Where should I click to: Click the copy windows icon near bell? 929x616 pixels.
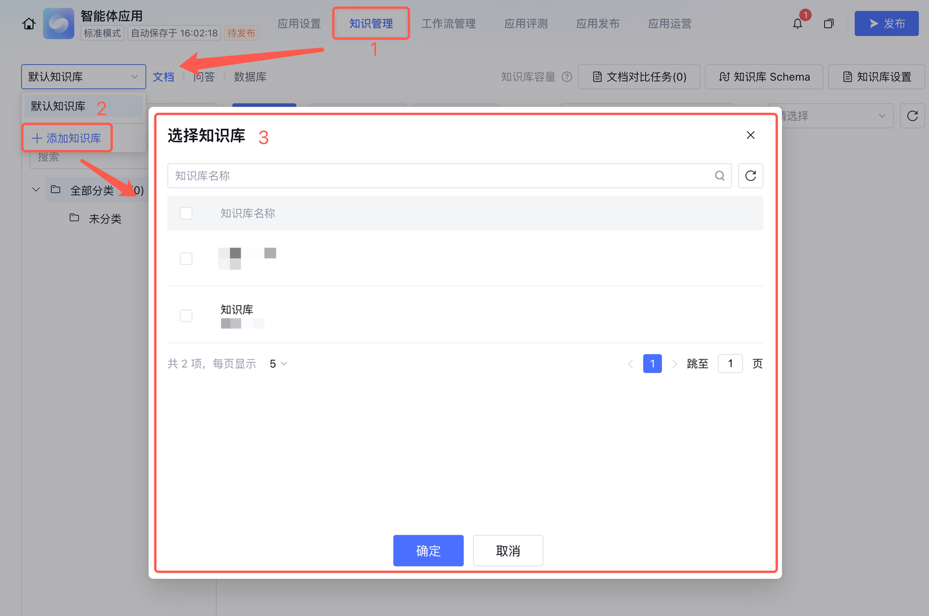pyautogui.click(x=829, y=24)
